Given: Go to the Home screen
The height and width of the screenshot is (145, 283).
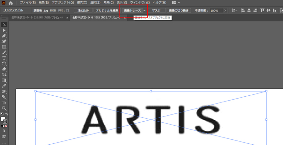Looking at the screenshot, I should tap(11, 3).
